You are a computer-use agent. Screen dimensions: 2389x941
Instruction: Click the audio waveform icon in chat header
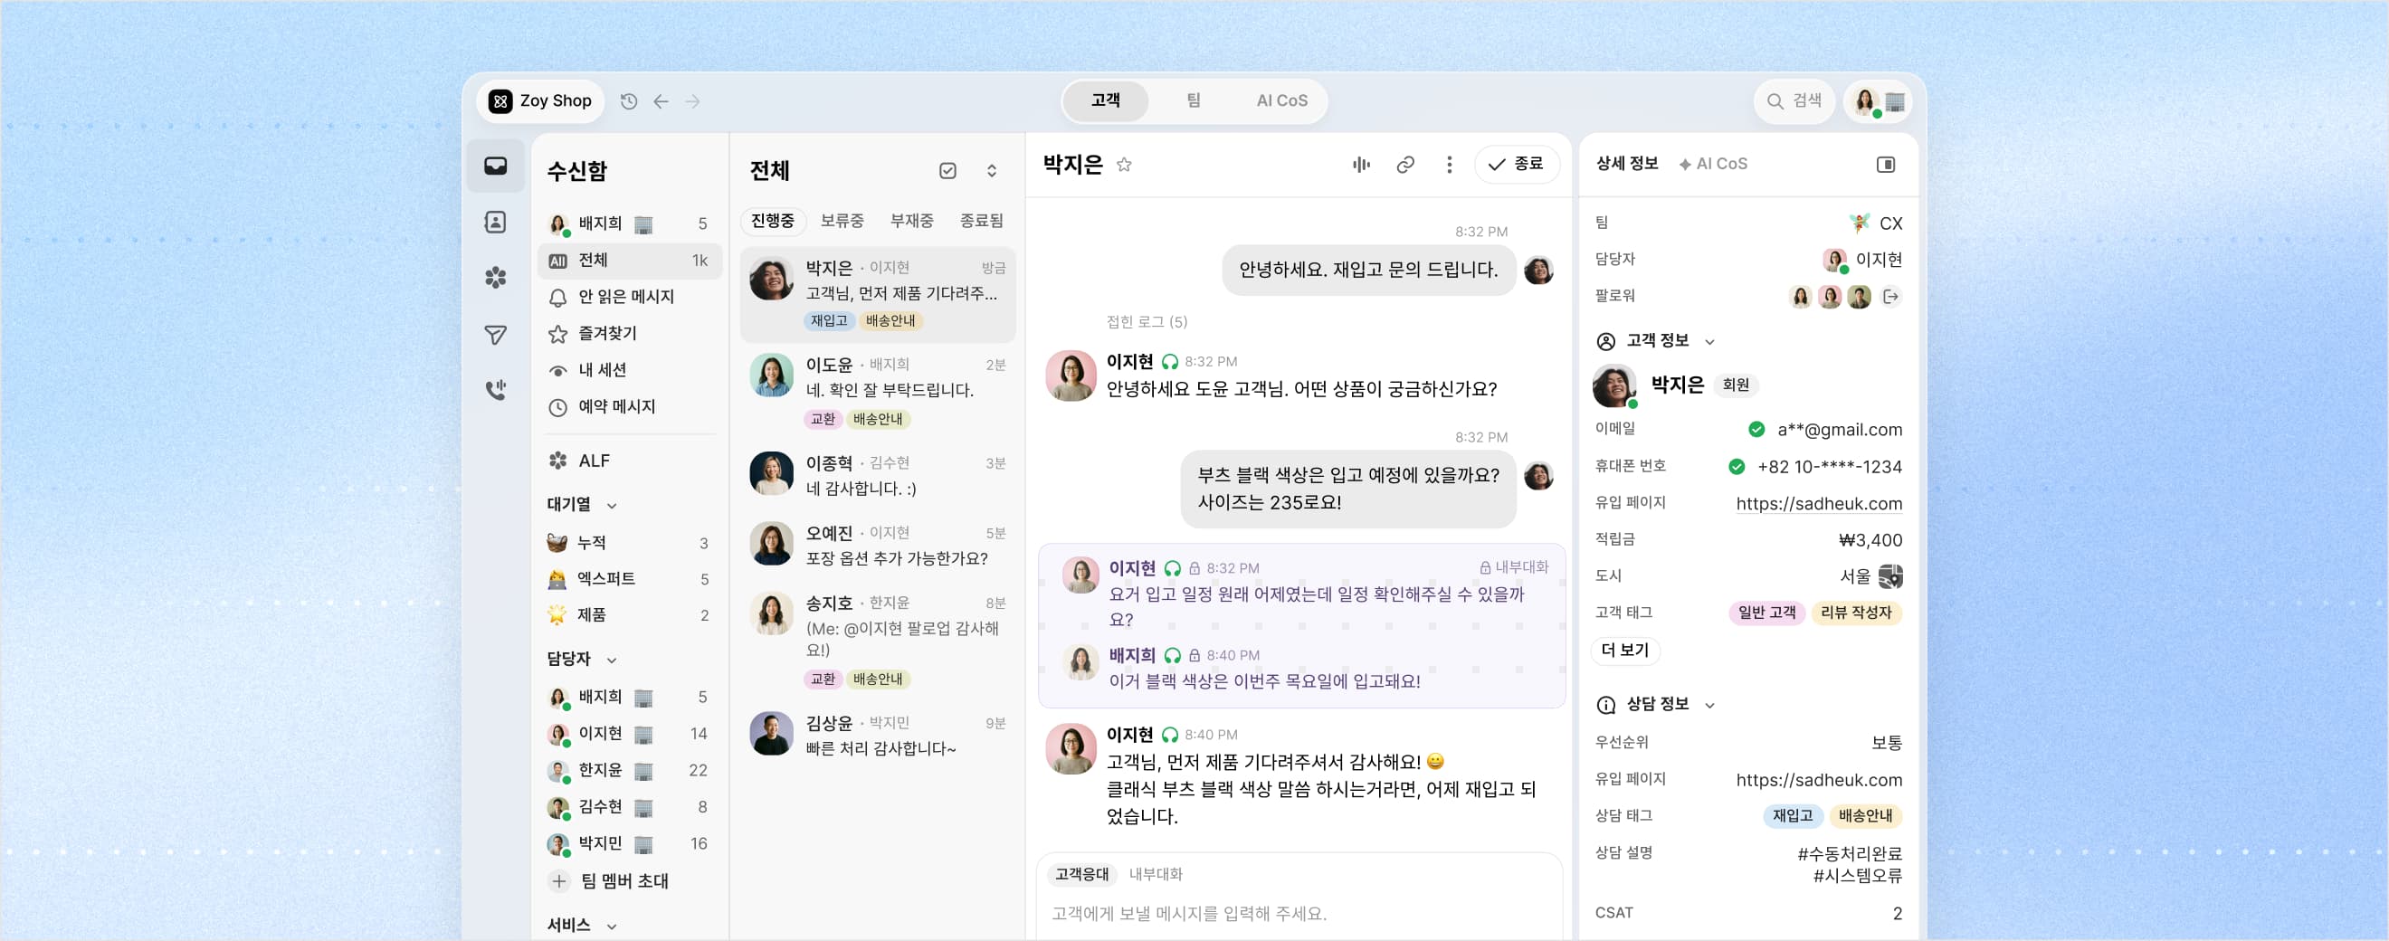1360,164
